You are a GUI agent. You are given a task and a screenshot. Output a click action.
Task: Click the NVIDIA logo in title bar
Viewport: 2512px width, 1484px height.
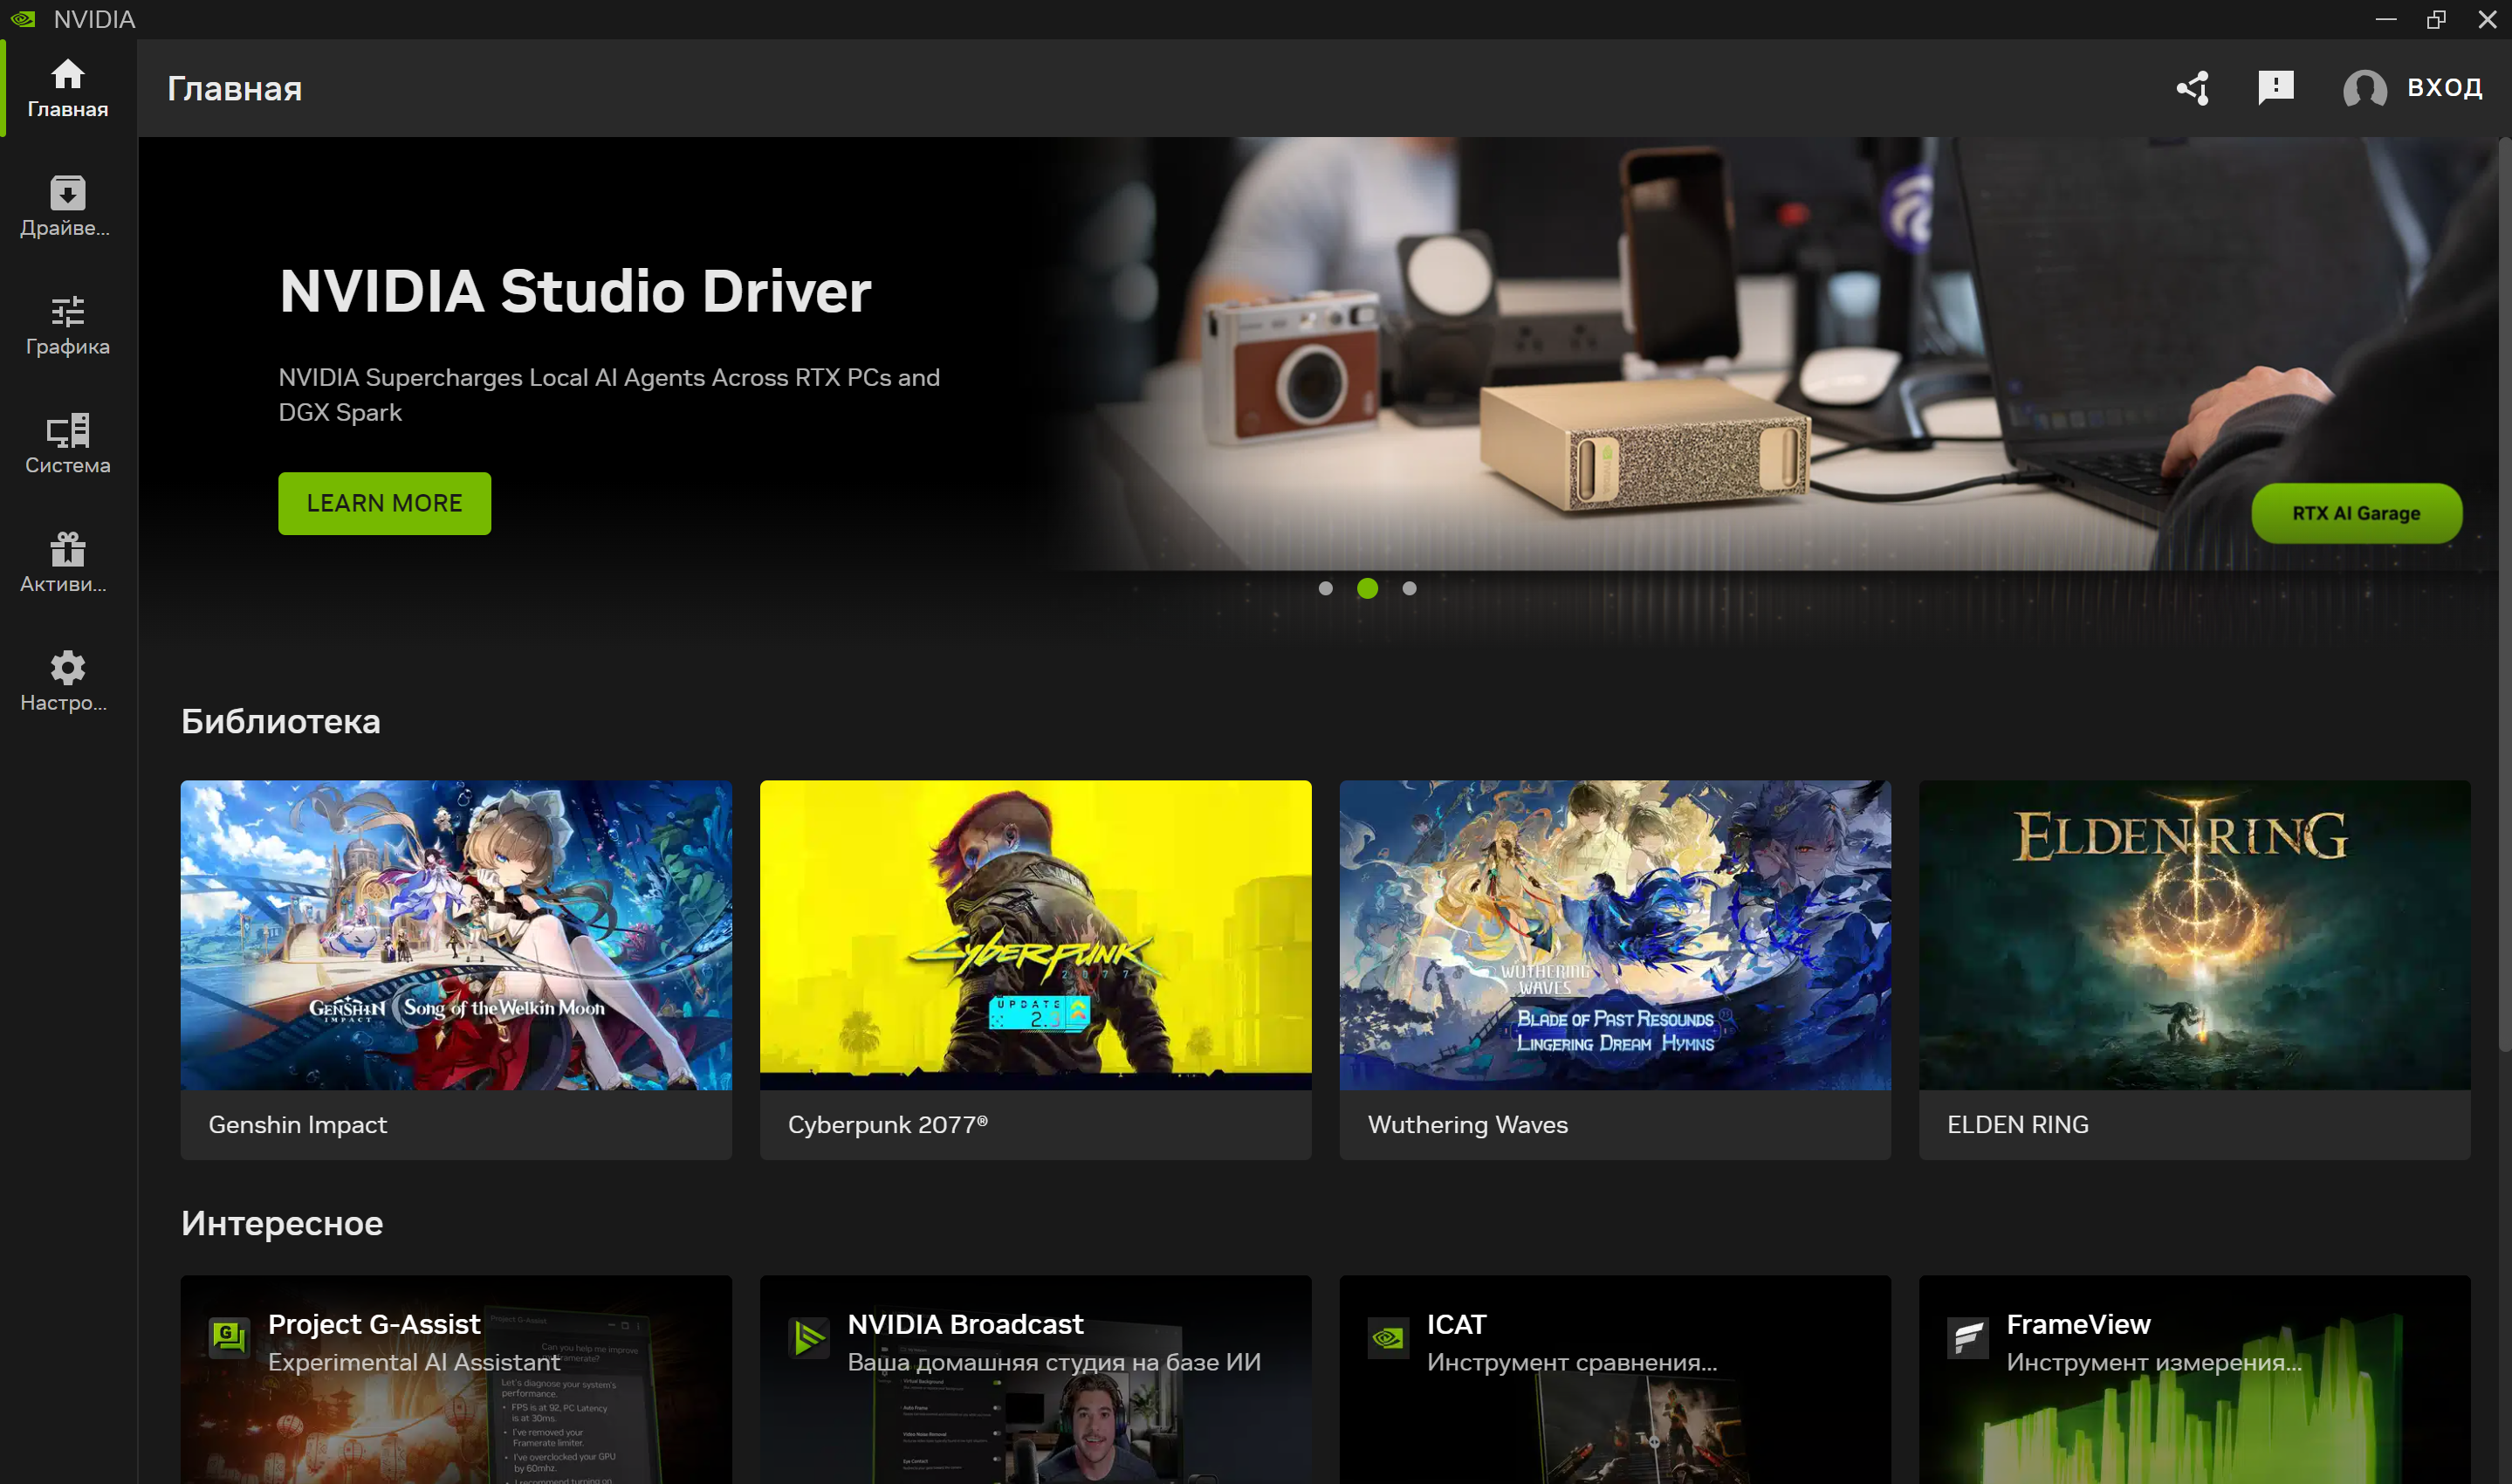point(23,19)
